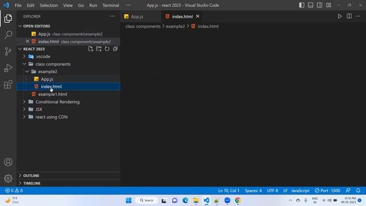Open the Source Control view
This screenshot has height=206, width=366.
[x=8, y=51]
